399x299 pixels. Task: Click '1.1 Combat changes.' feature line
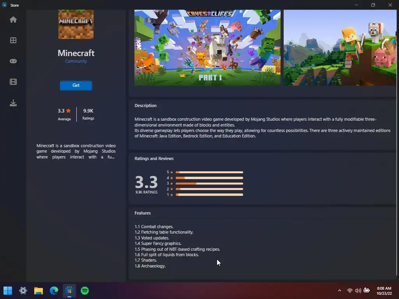(154, 227)
